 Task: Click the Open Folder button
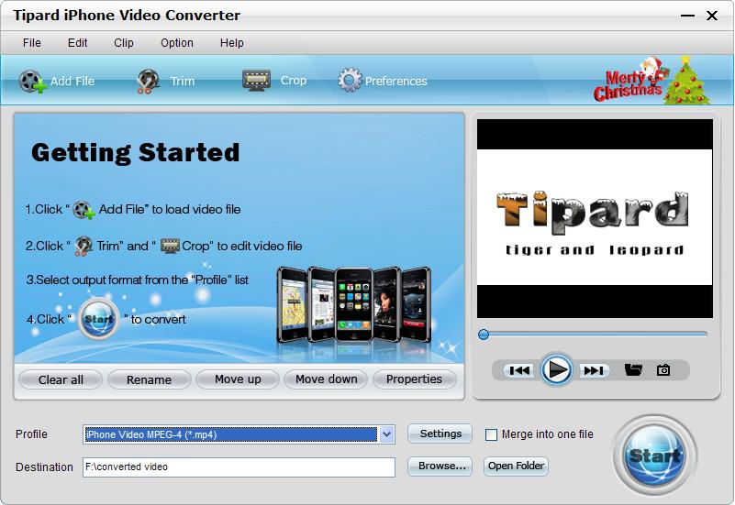516,467
